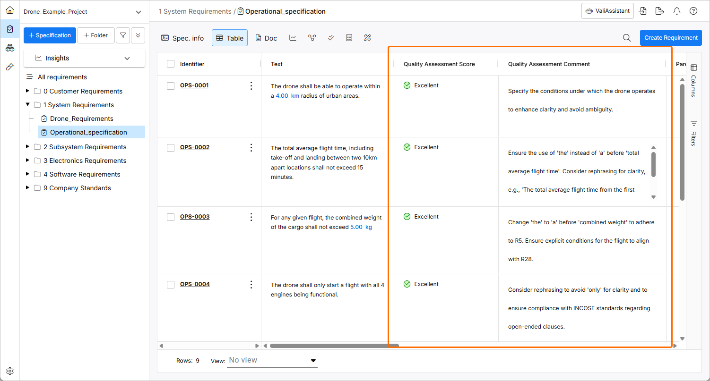Expand the 2 Subsystem Requirements folder
Screen dimensions: 710x381
pos(28,147)
